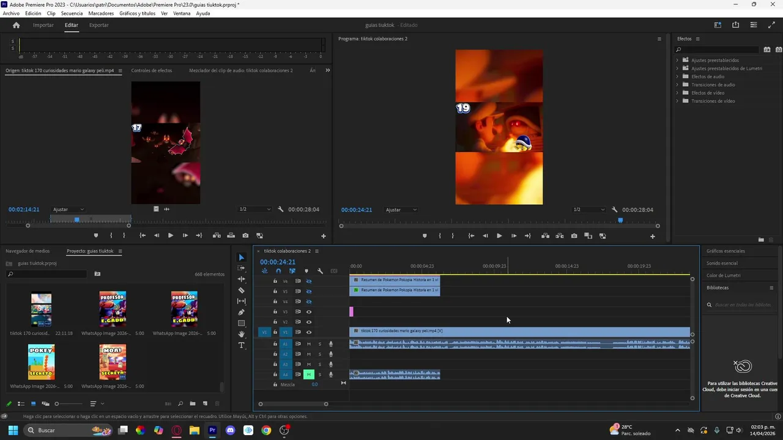783x440 pixels.
Task: Export frame from Program monitor camera icon
Action: point(574,236)
